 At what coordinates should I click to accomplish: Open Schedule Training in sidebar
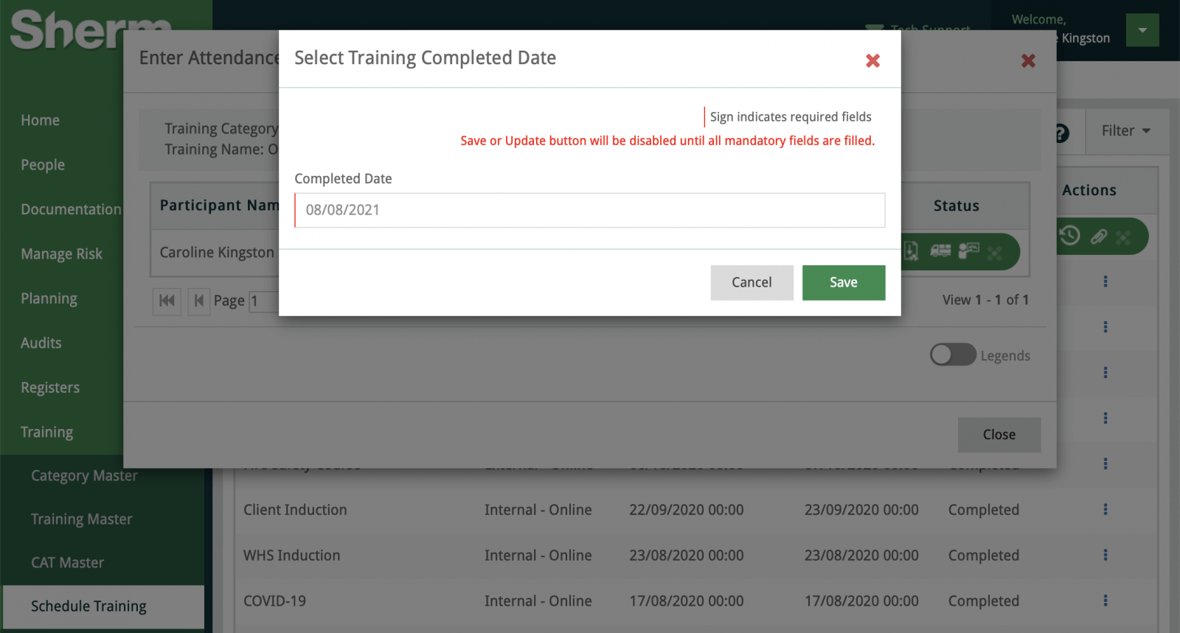[88, 606]
